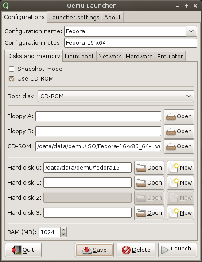This screenshot has height=262, width=202.
Task: Open the Boot disk CD-ROM dropdown
Action: tap(116, 96)
